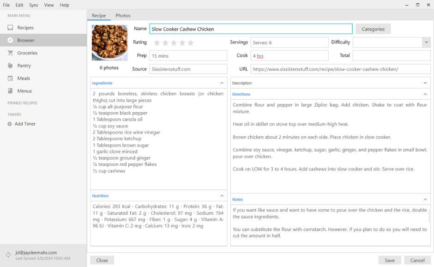Collapse the Ingredients section
Screen dimensions: 434x267
pyautogui.click(x=222, y=83)
